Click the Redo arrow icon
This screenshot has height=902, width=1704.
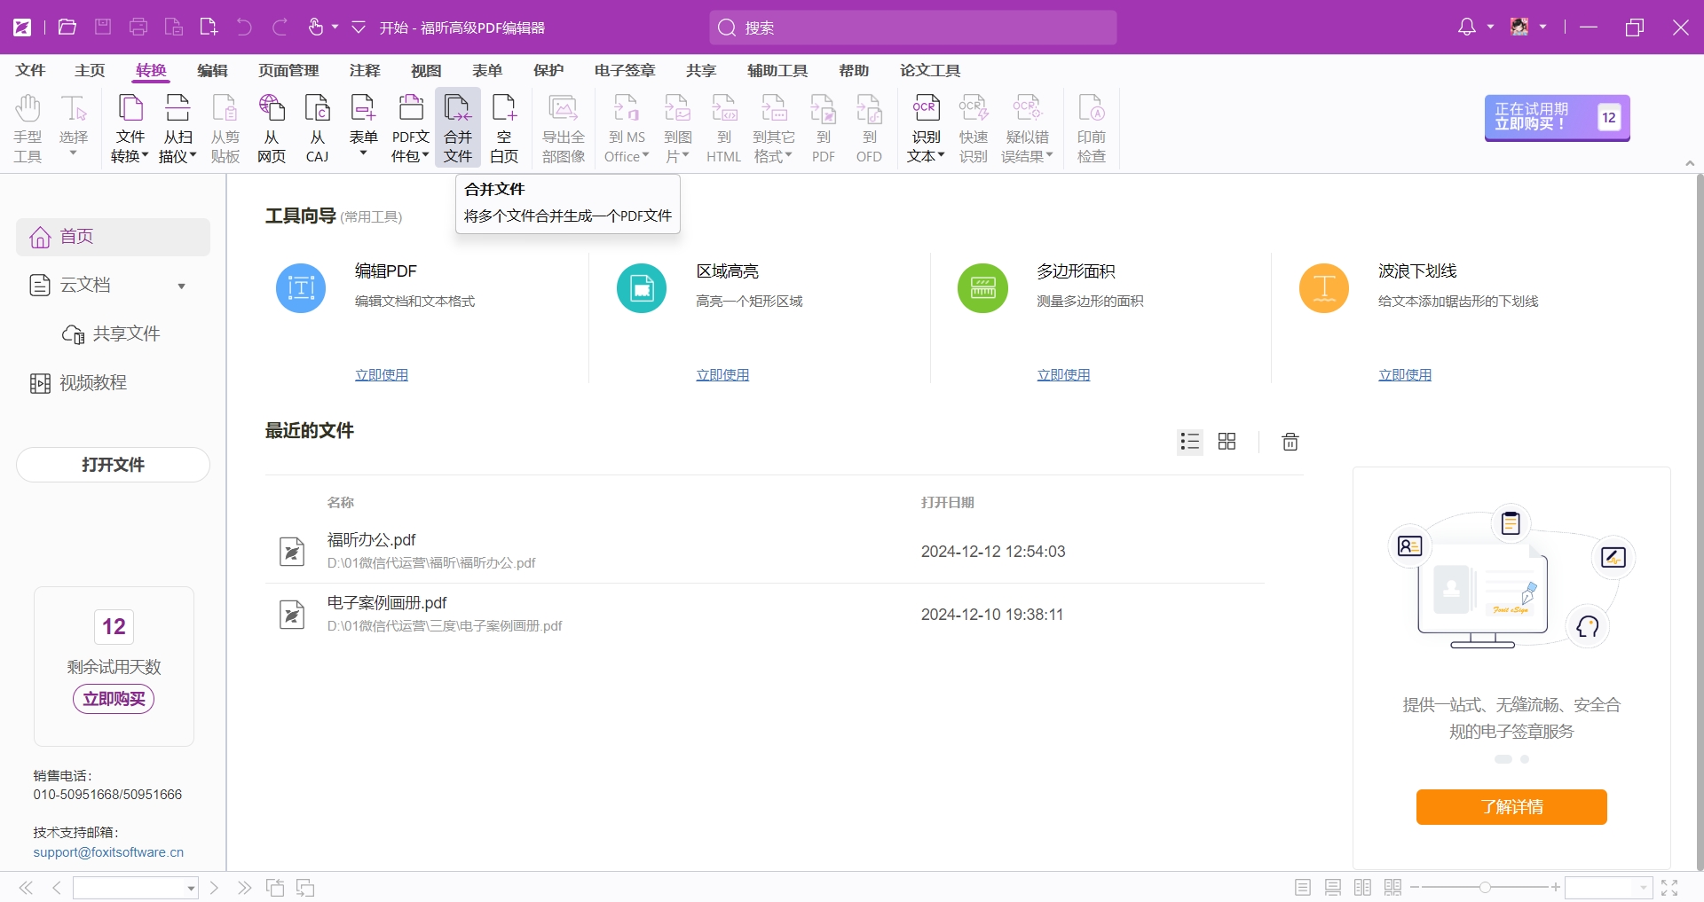(x=280, y=27)
